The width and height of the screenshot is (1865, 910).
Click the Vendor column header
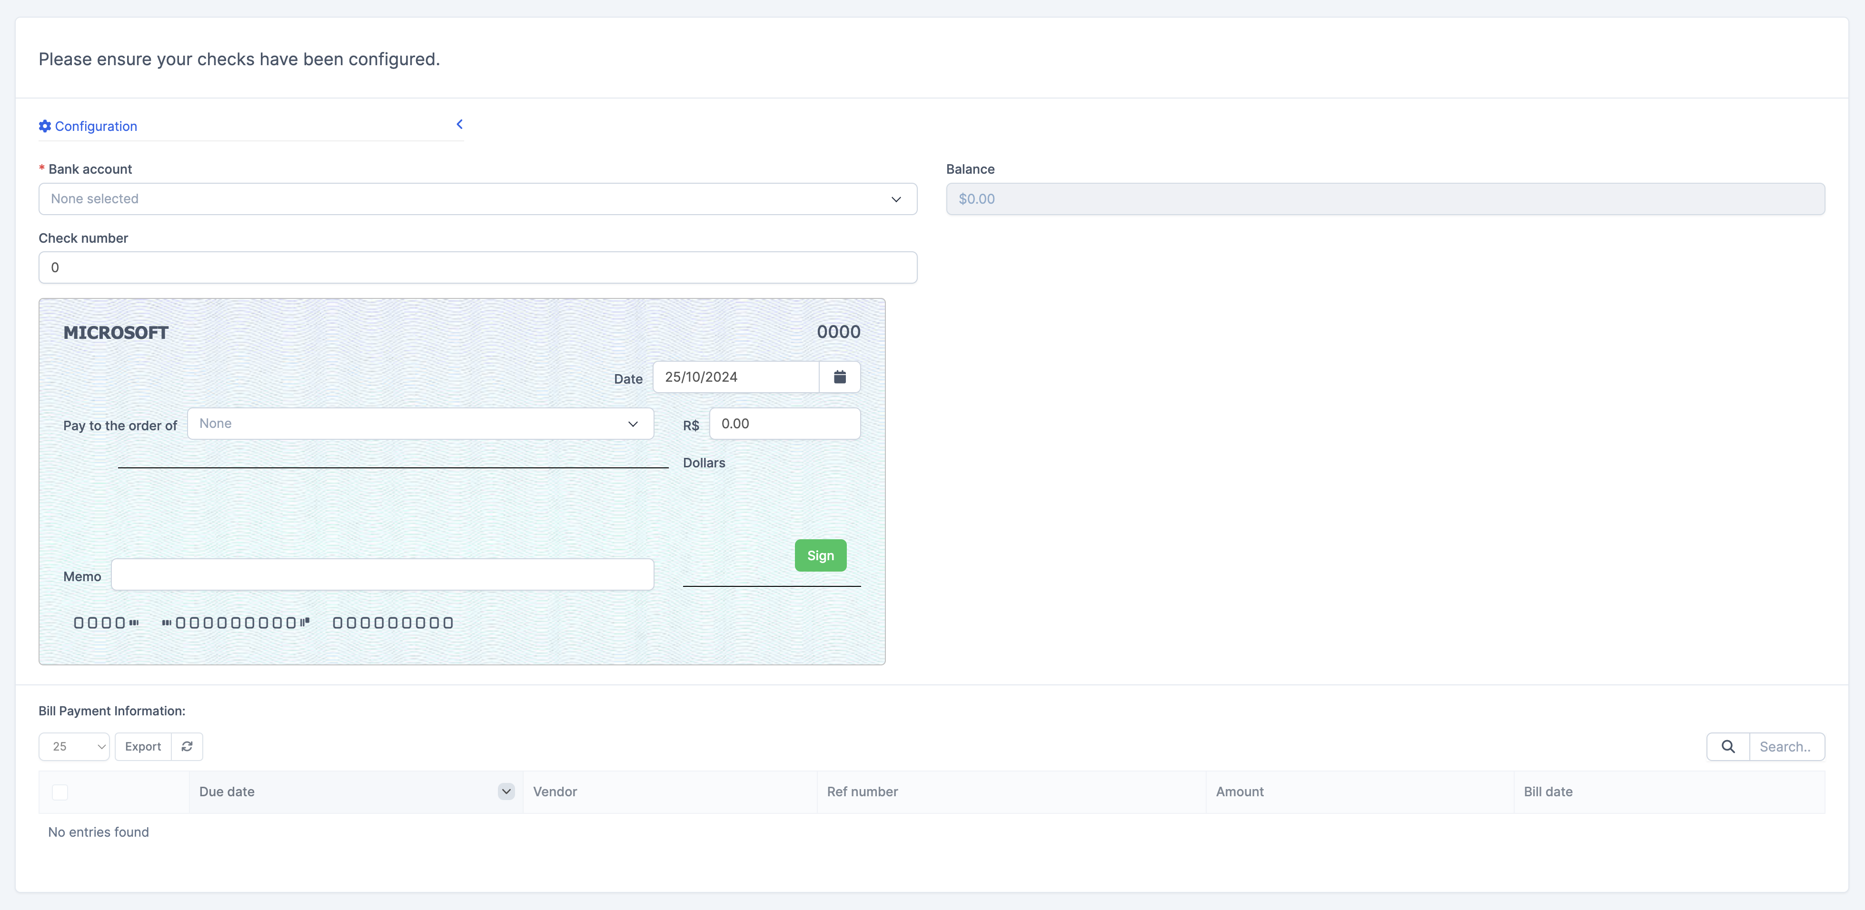(556, 791)
